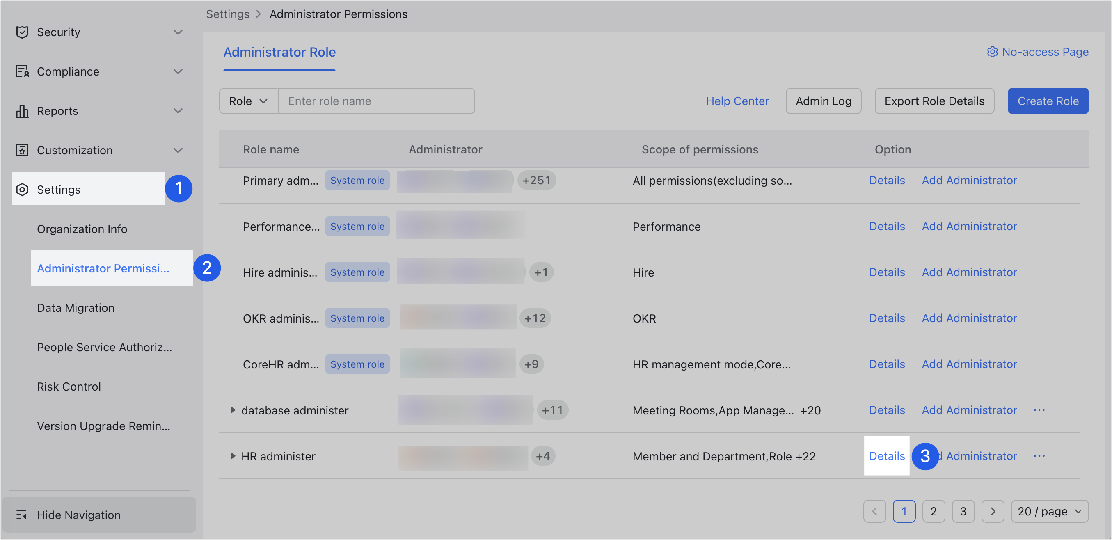Image resolution: width=1112 pixels, height=540 pixels.
Task: Expand the Customization menu chevron
Action: click(178, 150)
